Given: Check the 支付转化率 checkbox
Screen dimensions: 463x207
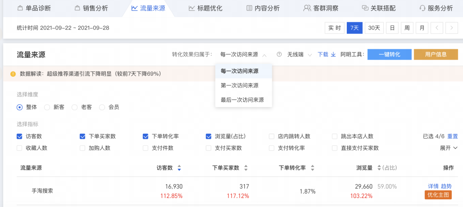Looking at the screenshot, I should 272,148.
